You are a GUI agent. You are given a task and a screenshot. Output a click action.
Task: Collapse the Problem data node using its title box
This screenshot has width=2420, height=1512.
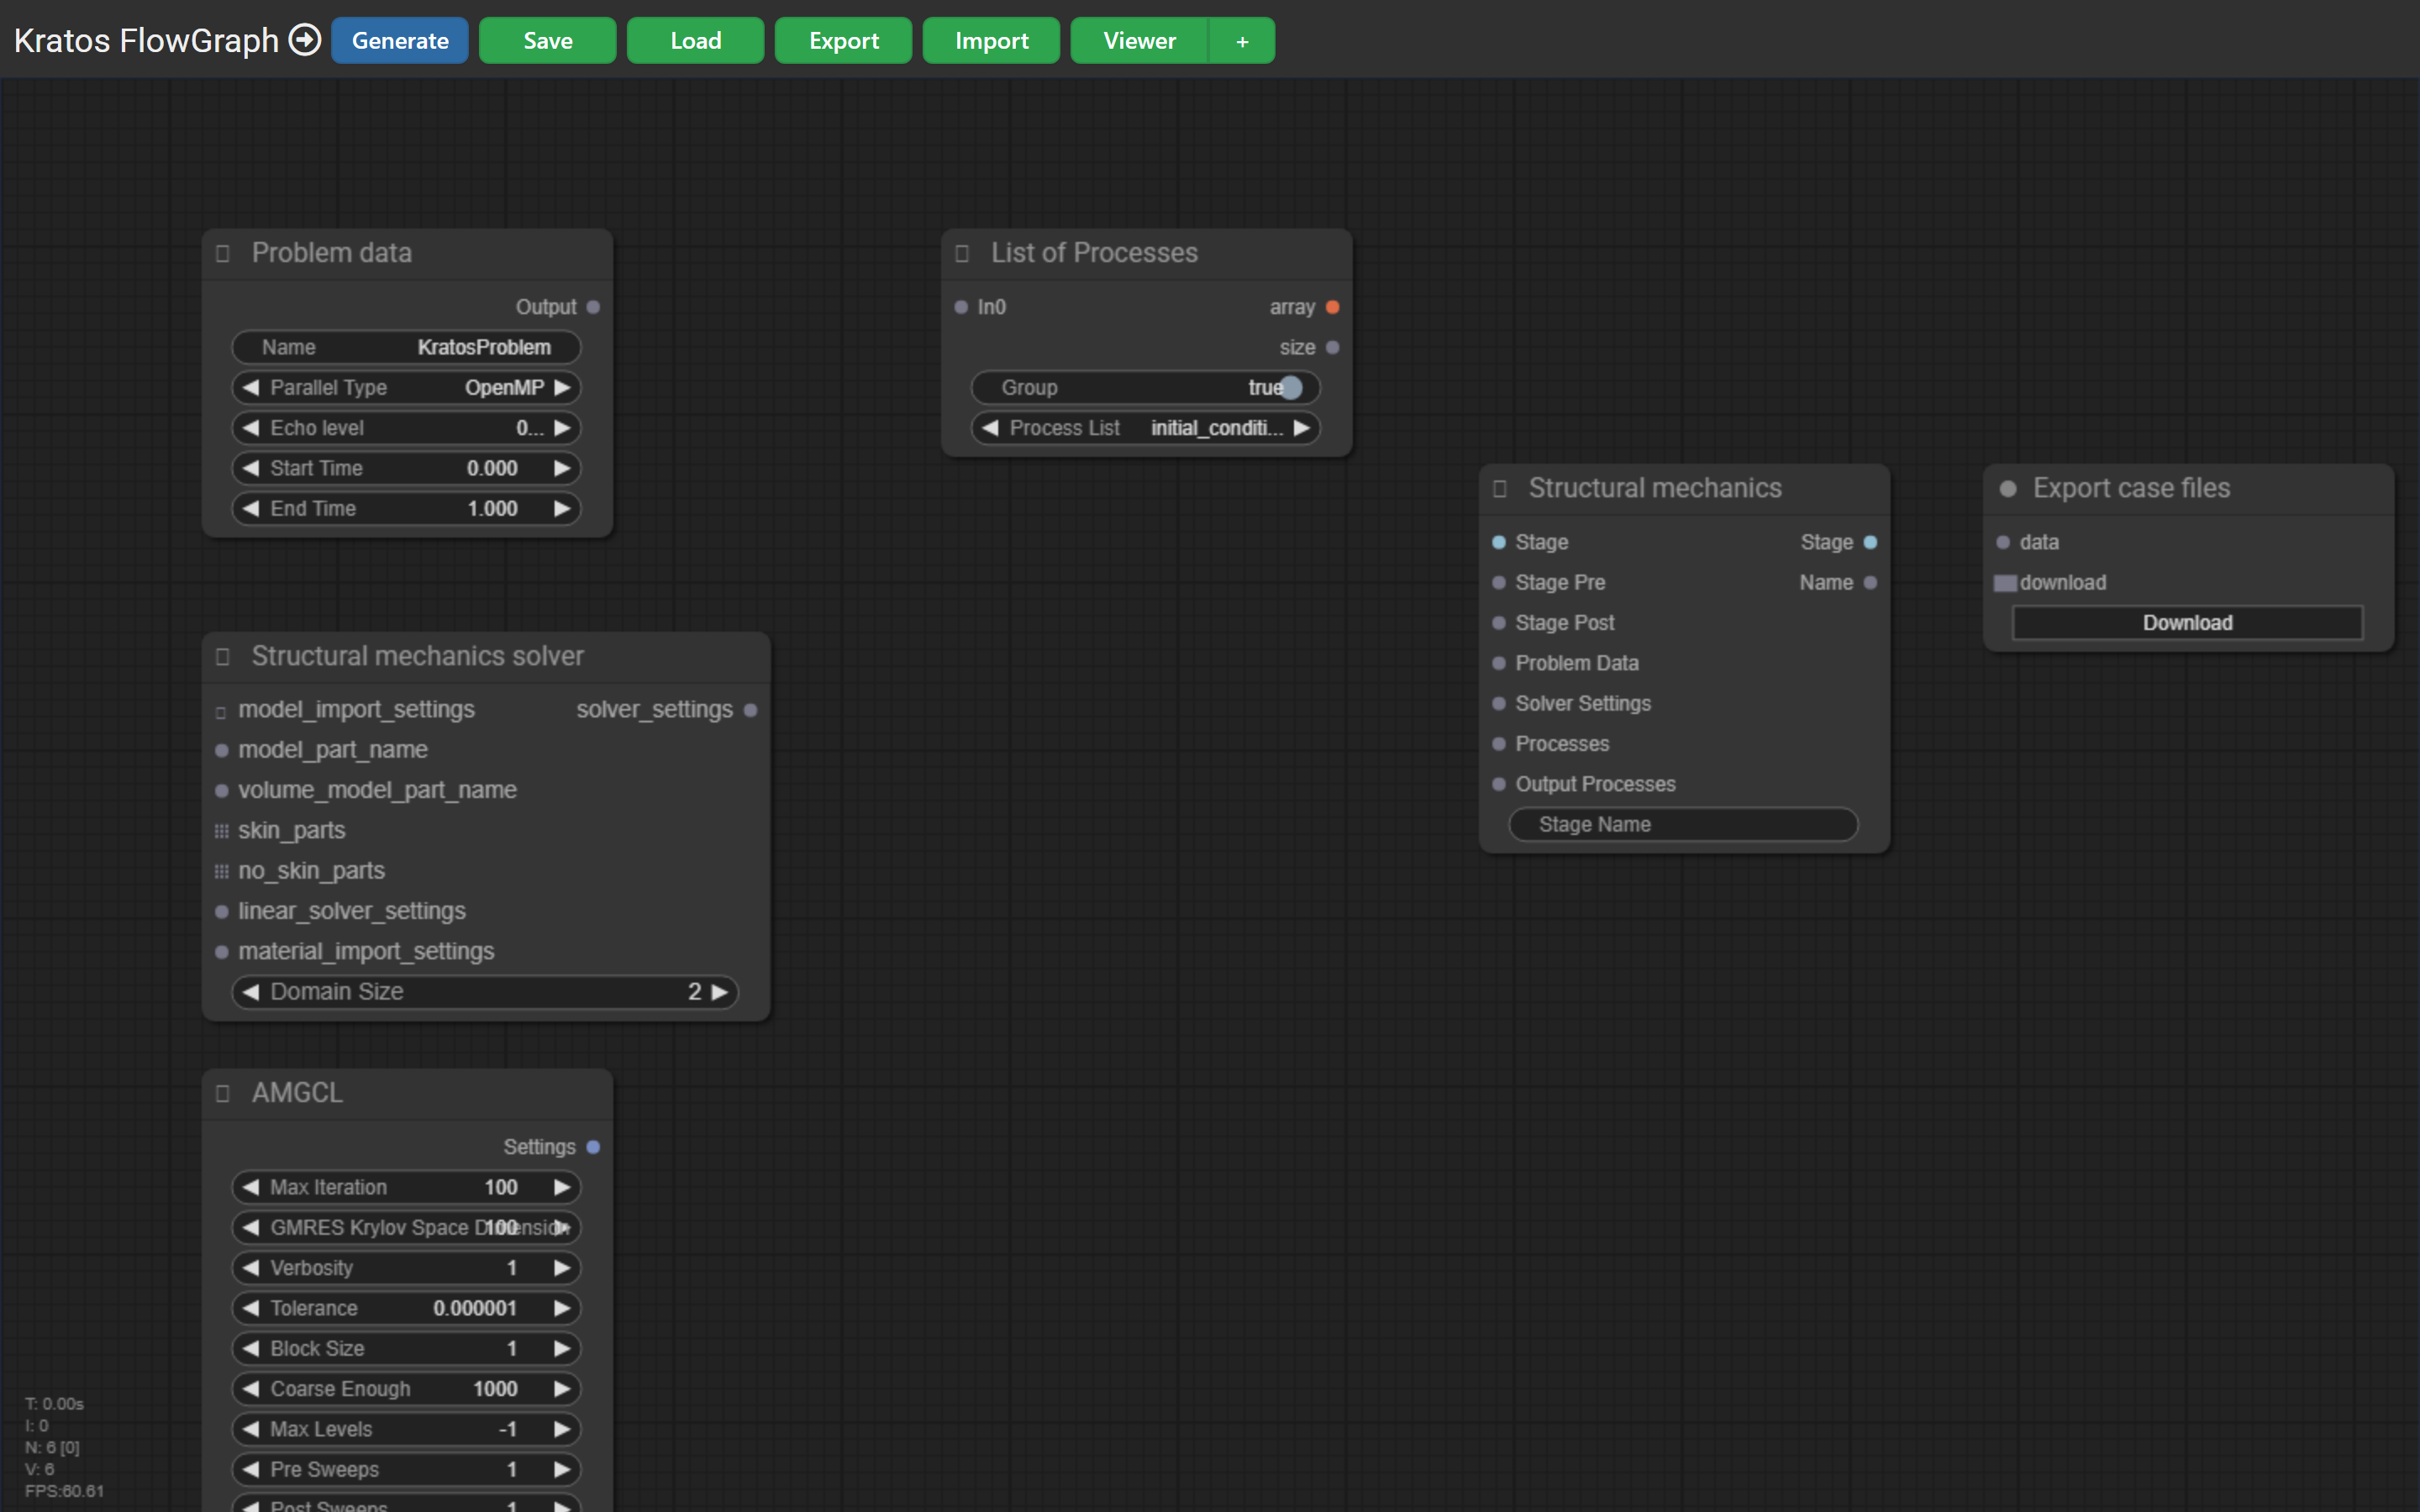223,253
